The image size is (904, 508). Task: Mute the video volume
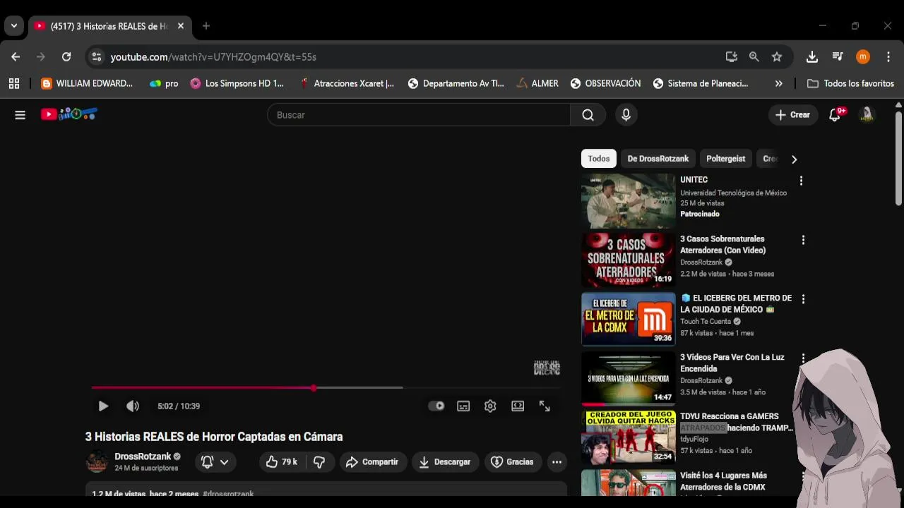tap(132, 406)
